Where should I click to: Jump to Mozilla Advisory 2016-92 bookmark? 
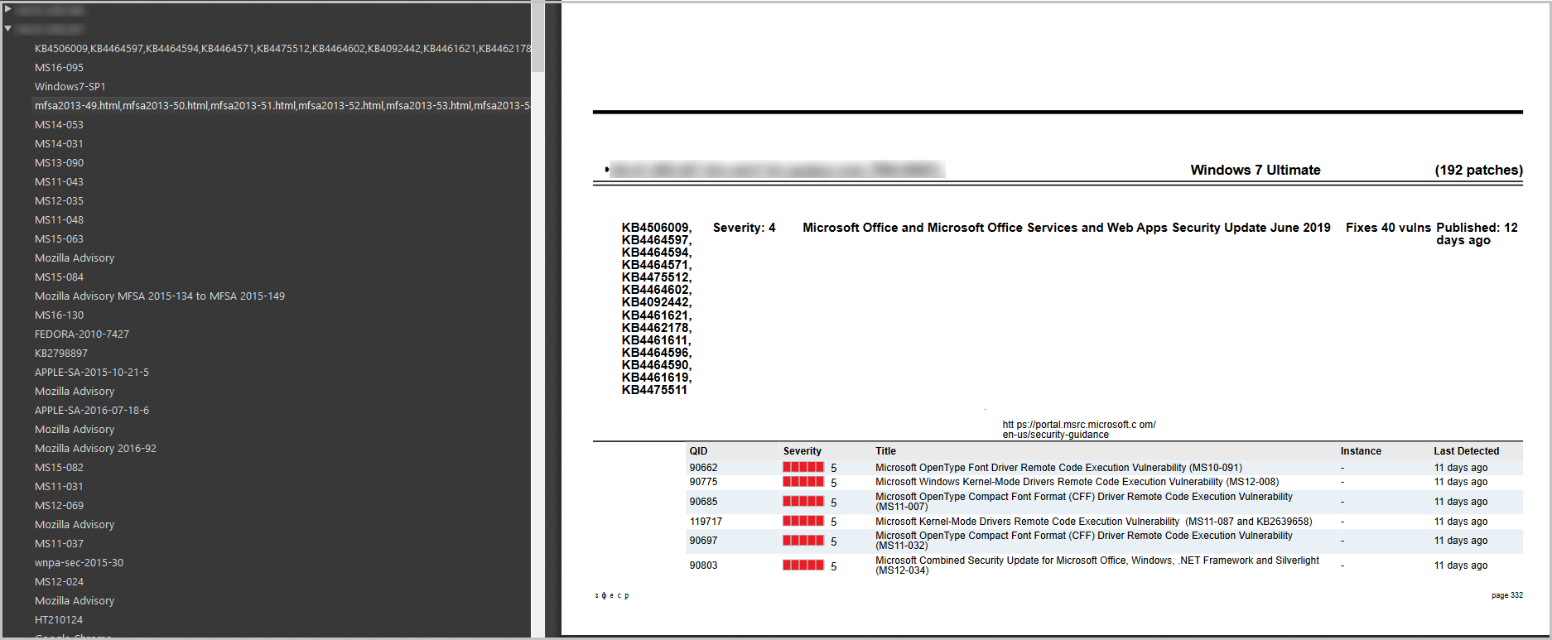tap(95, 449)
